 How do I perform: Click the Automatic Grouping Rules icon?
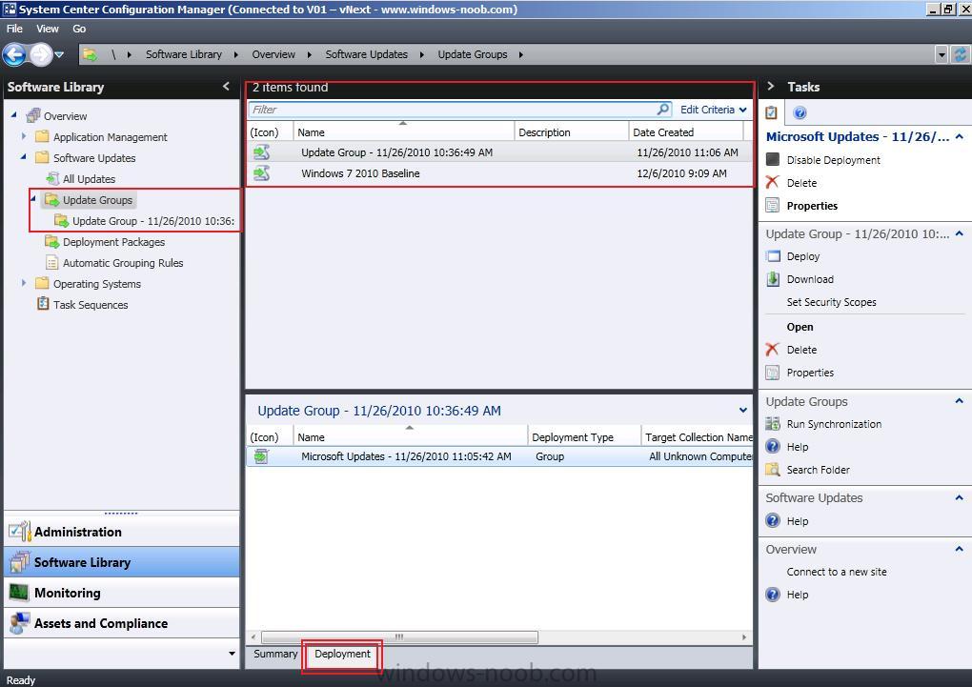coord(52,263)
